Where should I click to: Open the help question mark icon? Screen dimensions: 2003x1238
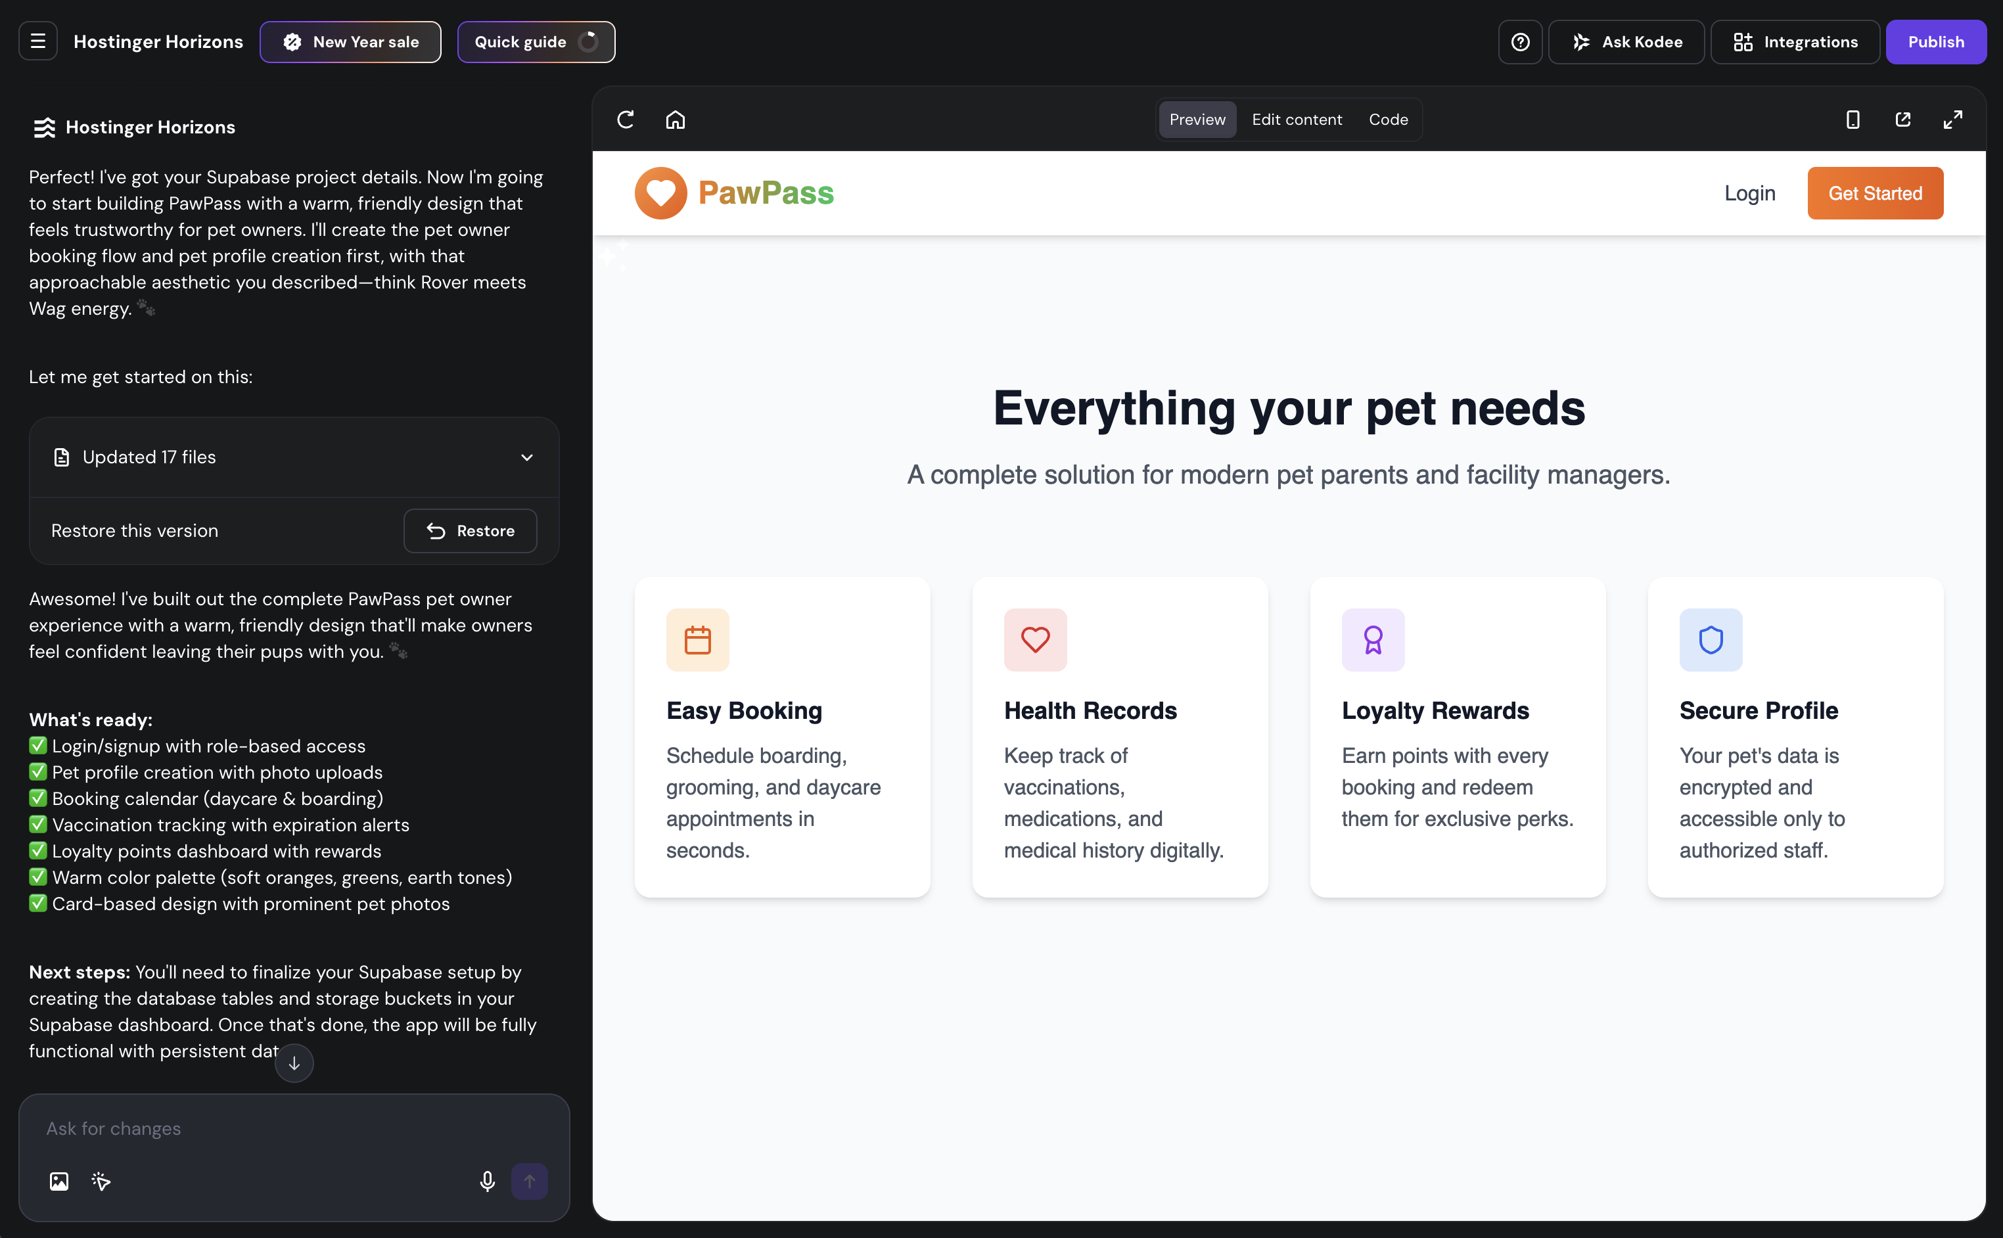pos(1520,41)
